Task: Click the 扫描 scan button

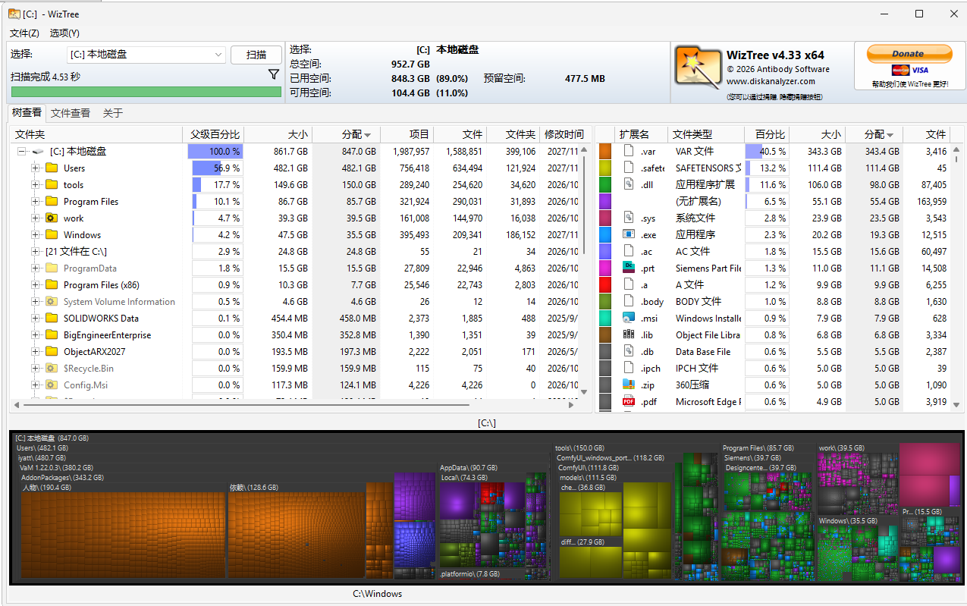Action: tap(256, 55)
